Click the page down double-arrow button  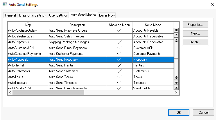click(x=176, y=77)
